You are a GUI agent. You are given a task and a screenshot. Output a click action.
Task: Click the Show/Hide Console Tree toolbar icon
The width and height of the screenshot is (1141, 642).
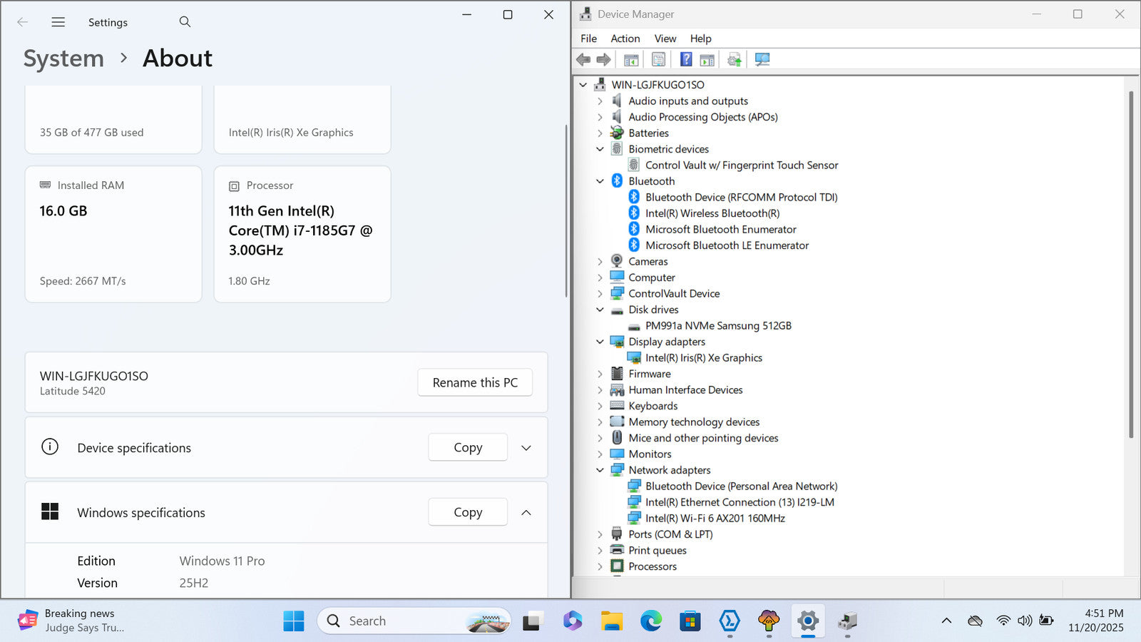631,60
